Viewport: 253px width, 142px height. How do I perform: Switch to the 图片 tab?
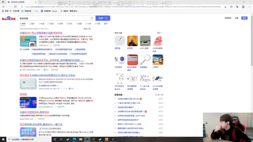click(32, 24)
